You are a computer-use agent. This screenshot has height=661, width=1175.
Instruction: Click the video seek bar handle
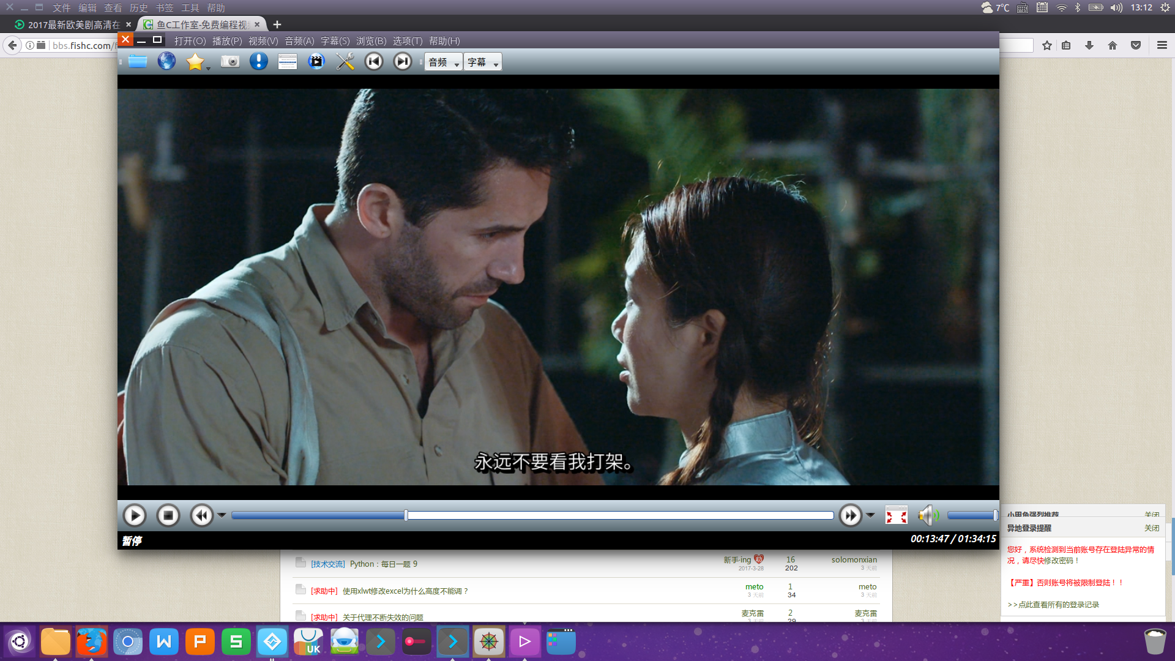click(406, 515)
